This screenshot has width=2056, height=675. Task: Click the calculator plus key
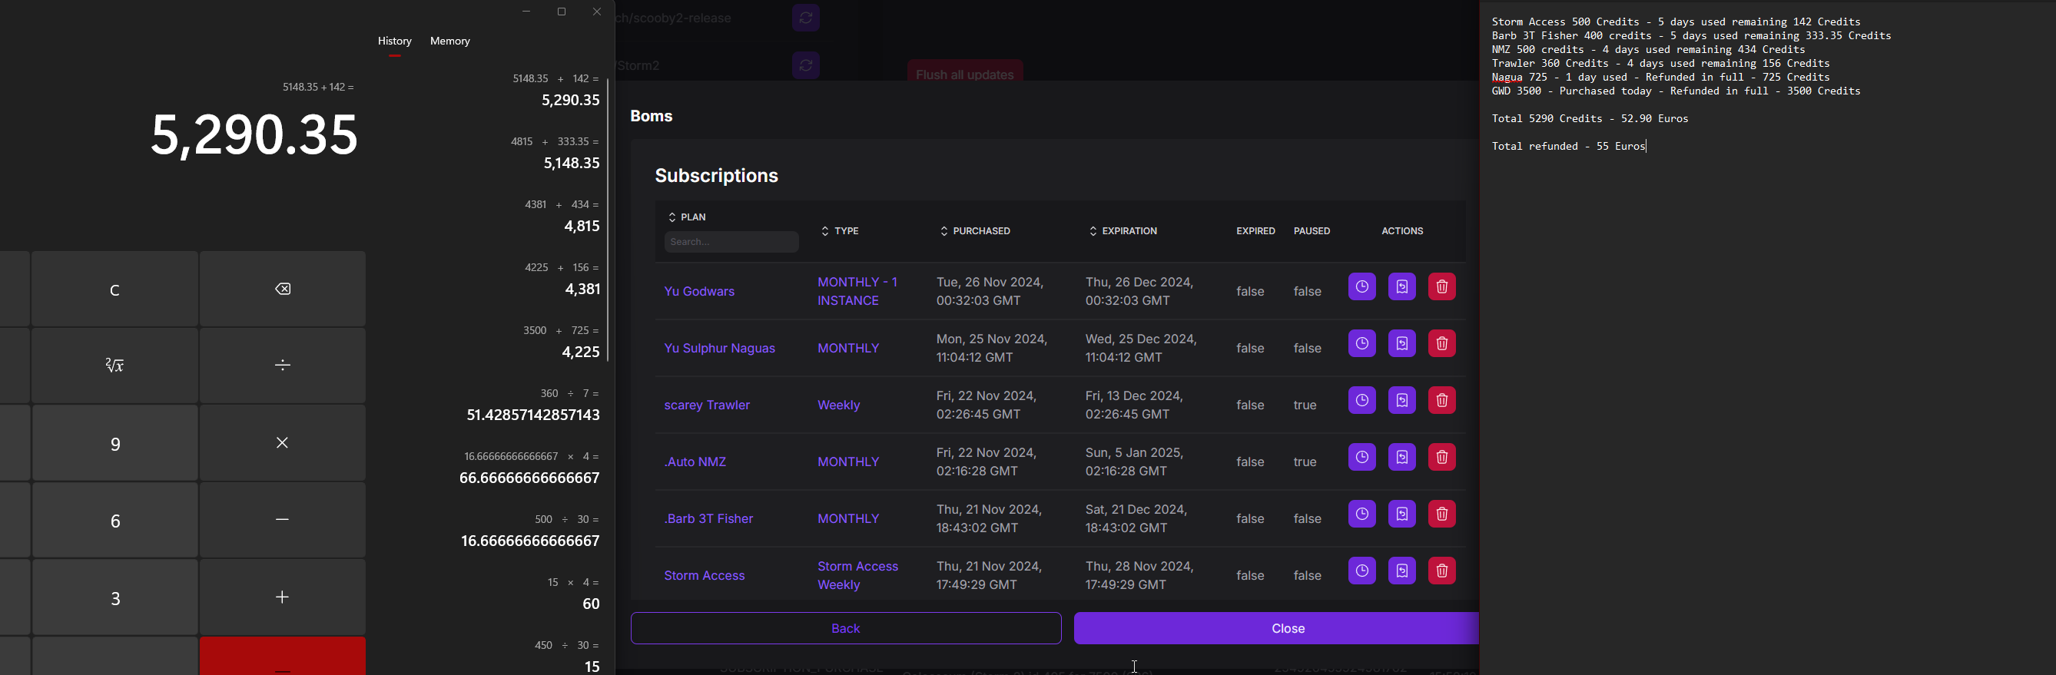pos(283,597)
